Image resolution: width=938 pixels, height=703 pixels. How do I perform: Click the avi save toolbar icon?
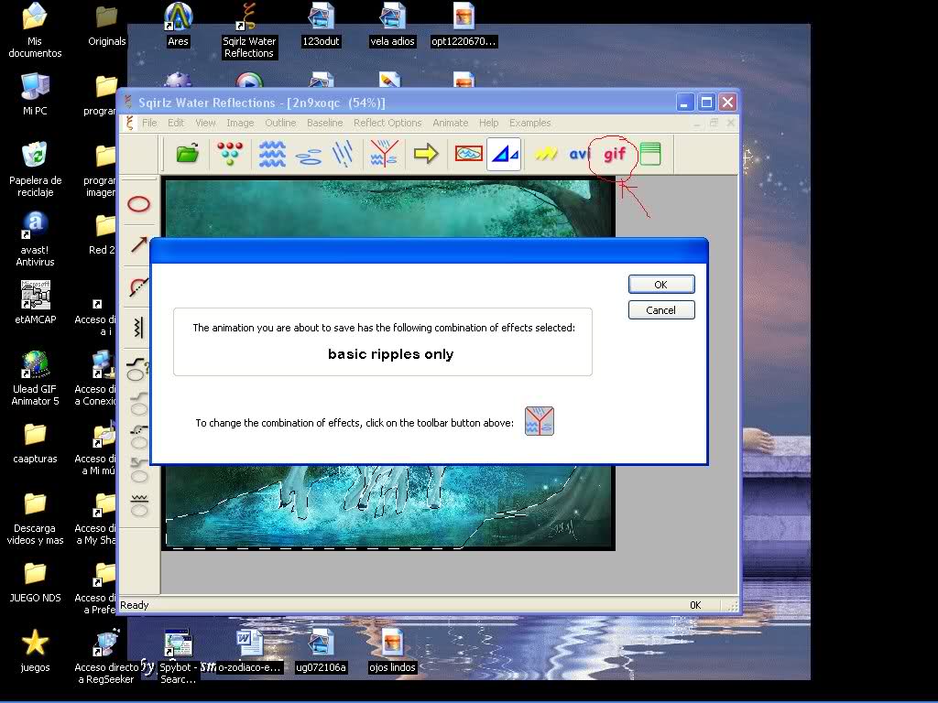click(x=579, y=154)
